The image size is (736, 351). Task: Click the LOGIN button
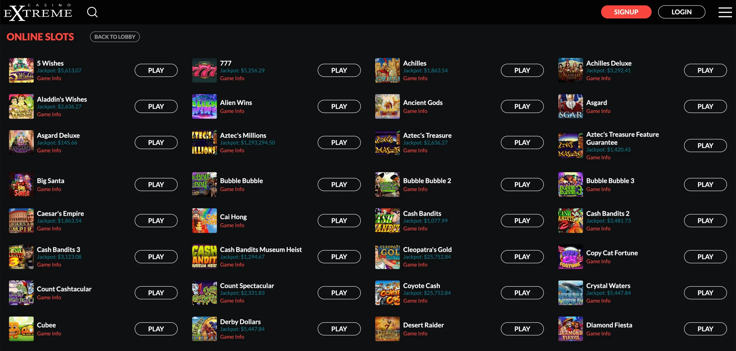681,12
